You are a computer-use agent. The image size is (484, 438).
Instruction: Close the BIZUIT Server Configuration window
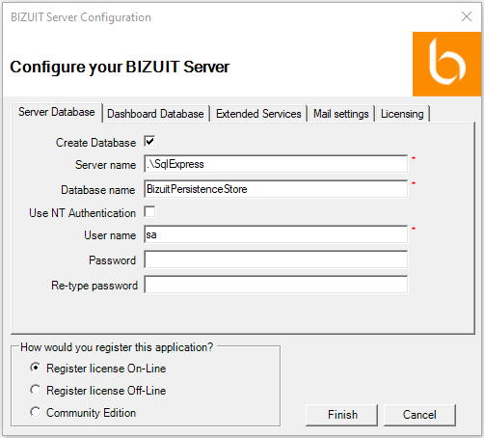coord(467,16)
